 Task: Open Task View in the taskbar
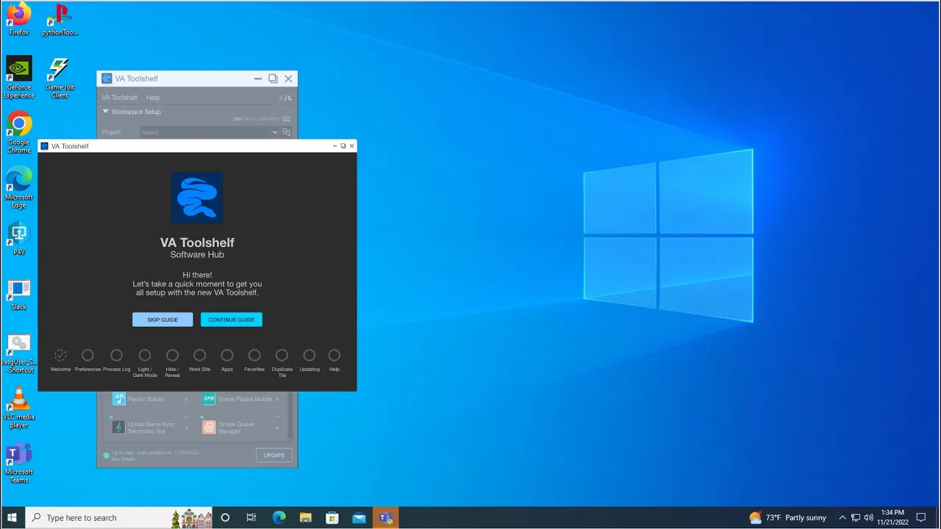(251, 517)
